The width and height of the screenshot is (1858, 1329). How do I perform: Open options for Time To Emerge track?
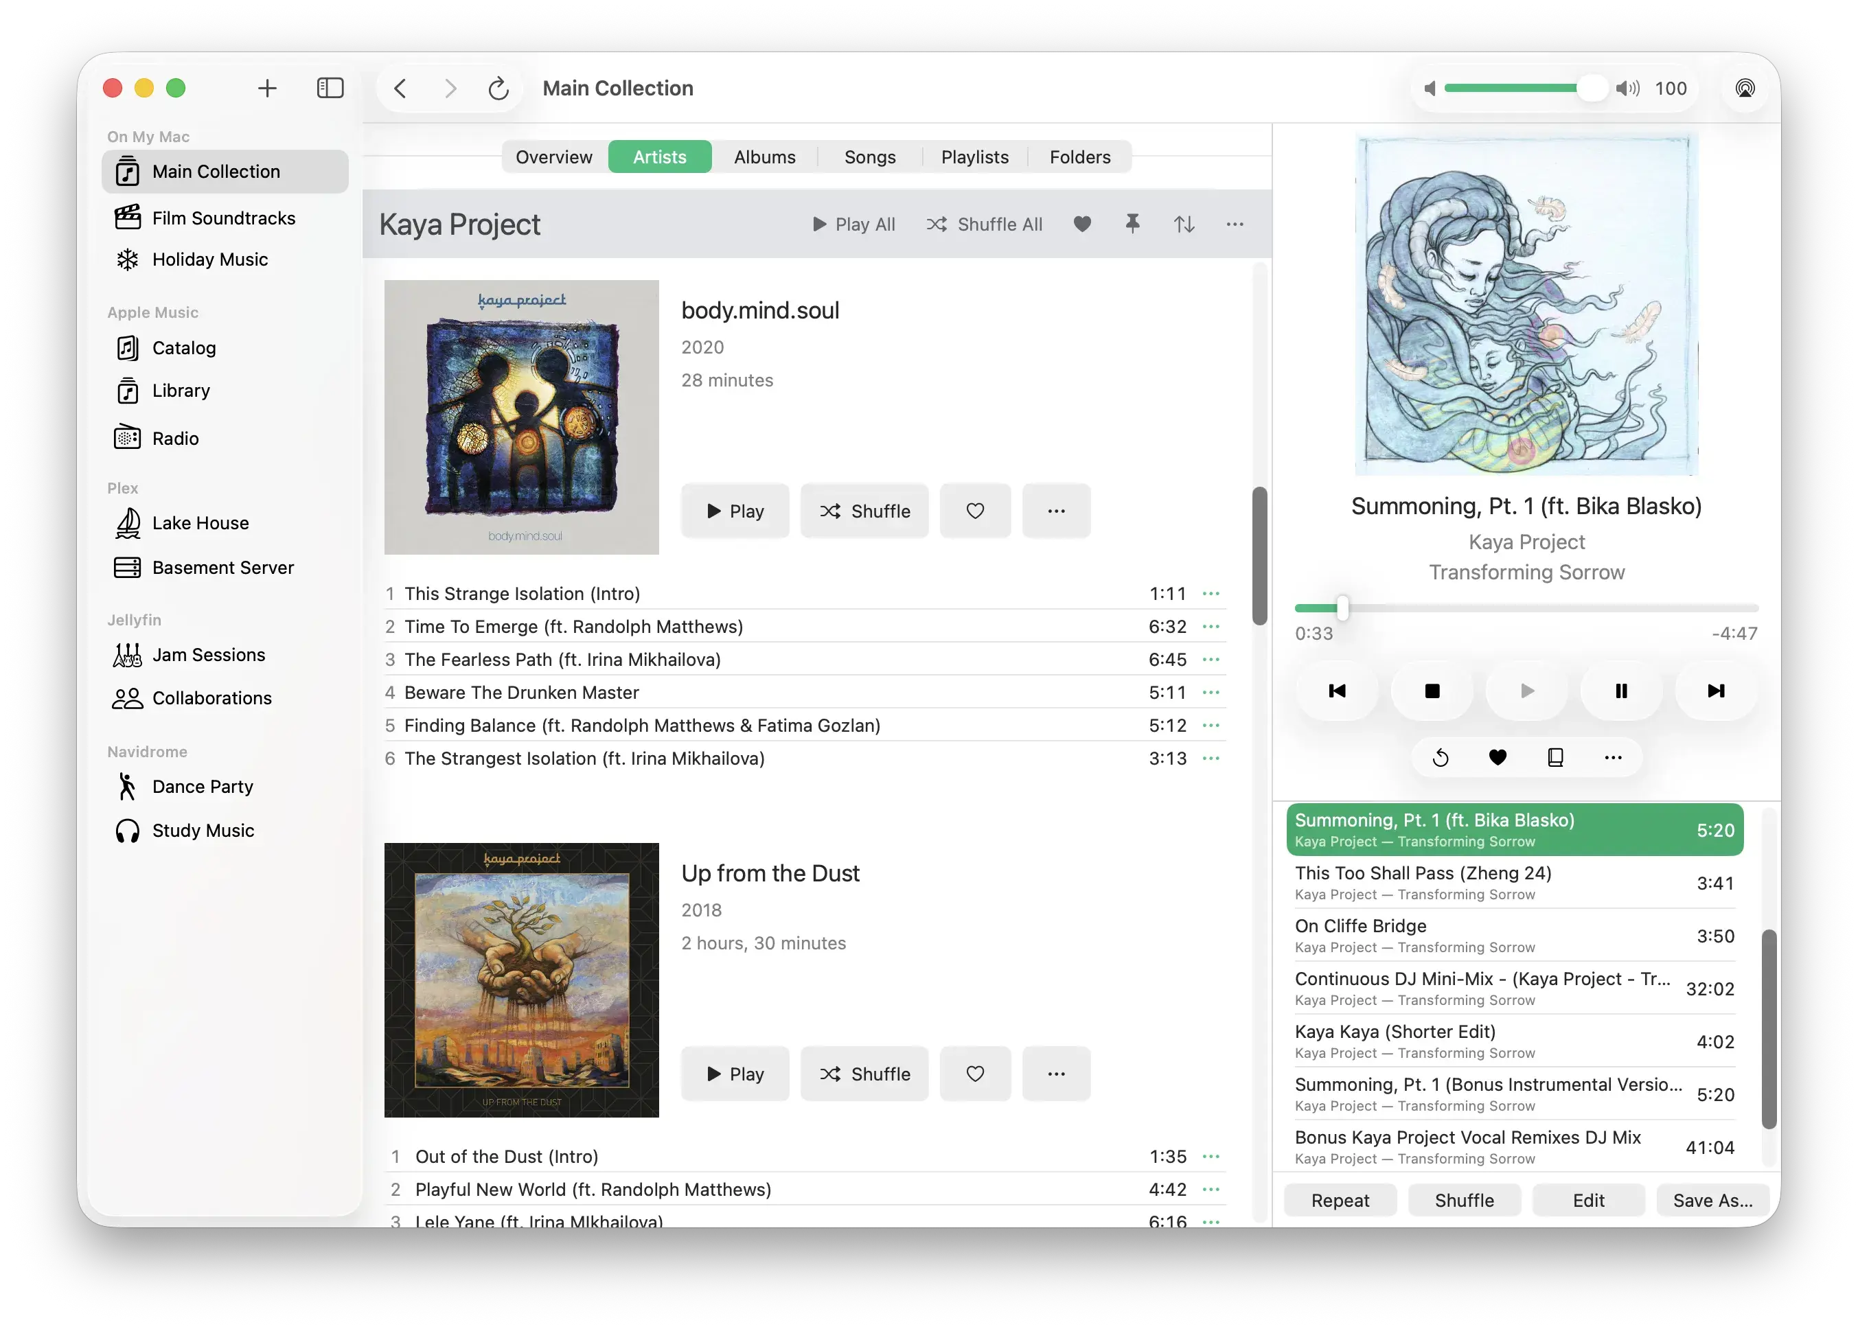pos(1211,626)
